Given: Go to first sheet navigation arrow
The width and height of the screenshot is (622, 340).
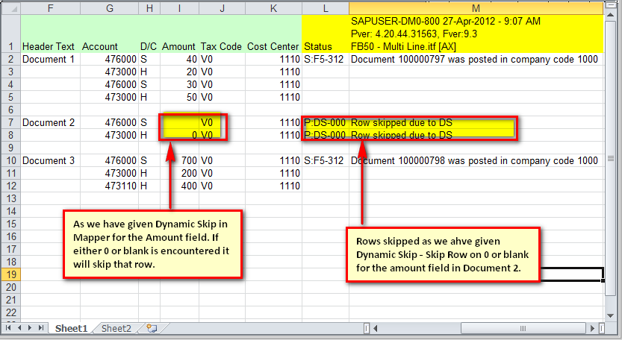Looking at the screenshot, I should 8,328.
